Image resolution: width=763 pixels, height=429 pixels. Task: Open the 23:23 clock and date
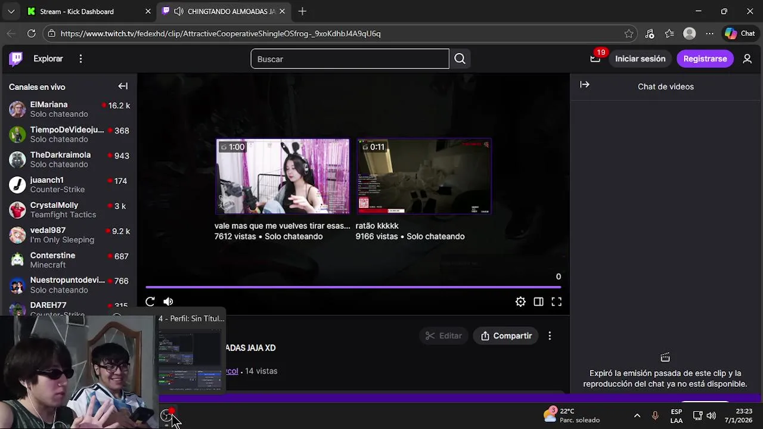point(739,415)
